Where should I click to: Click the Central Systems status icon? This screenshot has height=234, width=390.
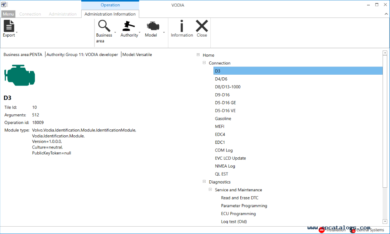pos(352,230)
